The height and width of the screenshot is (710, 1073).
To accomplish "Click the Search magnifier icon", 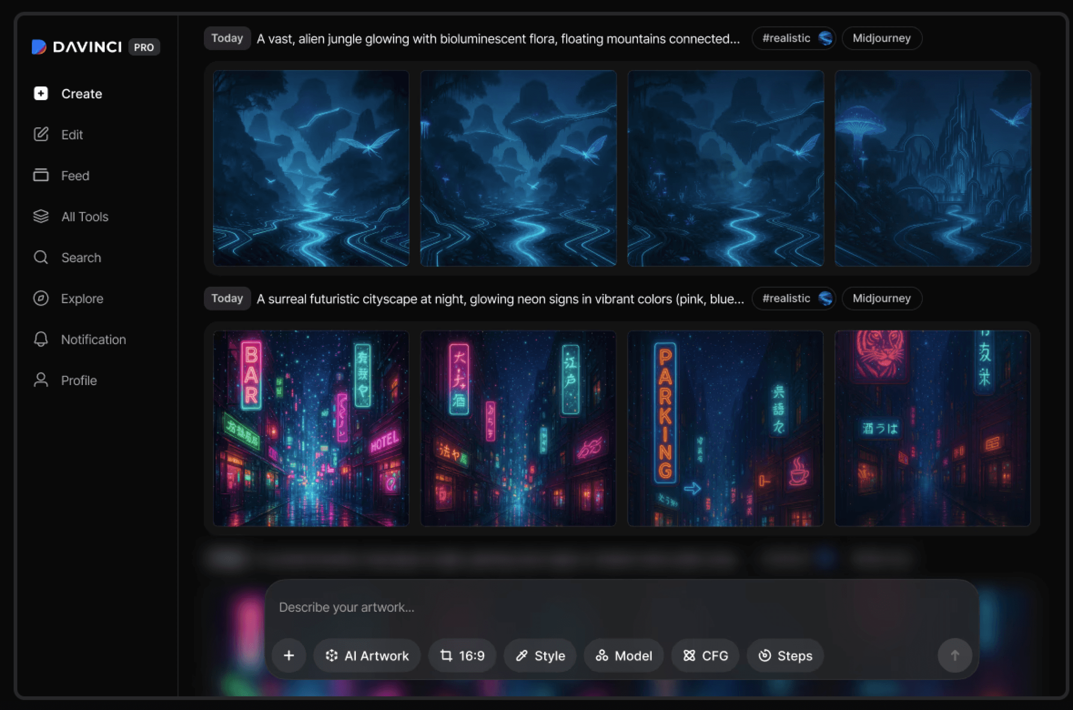I will pyautogui.click(x=41, y=257).
